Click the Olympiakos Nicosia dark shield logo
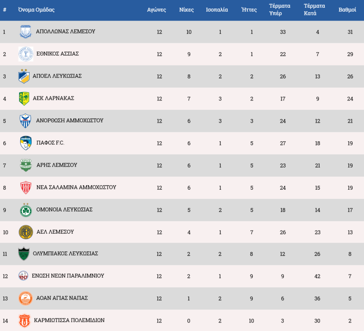The height and width of the screenshot is (331, 364). pos(24,254)
